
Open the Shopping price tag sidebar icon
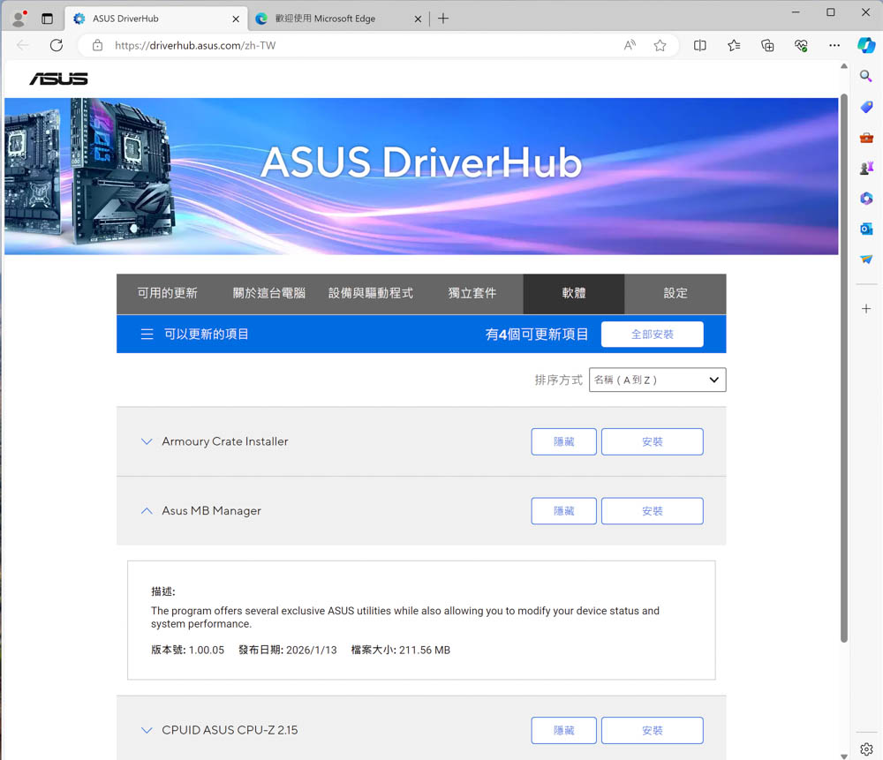click(866, 107)
